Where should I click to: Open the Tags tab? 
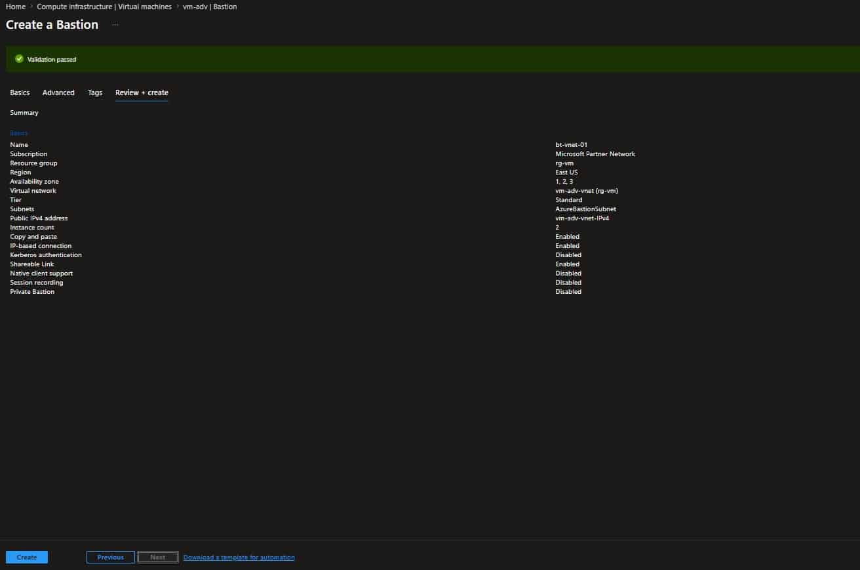click(95, 92)
